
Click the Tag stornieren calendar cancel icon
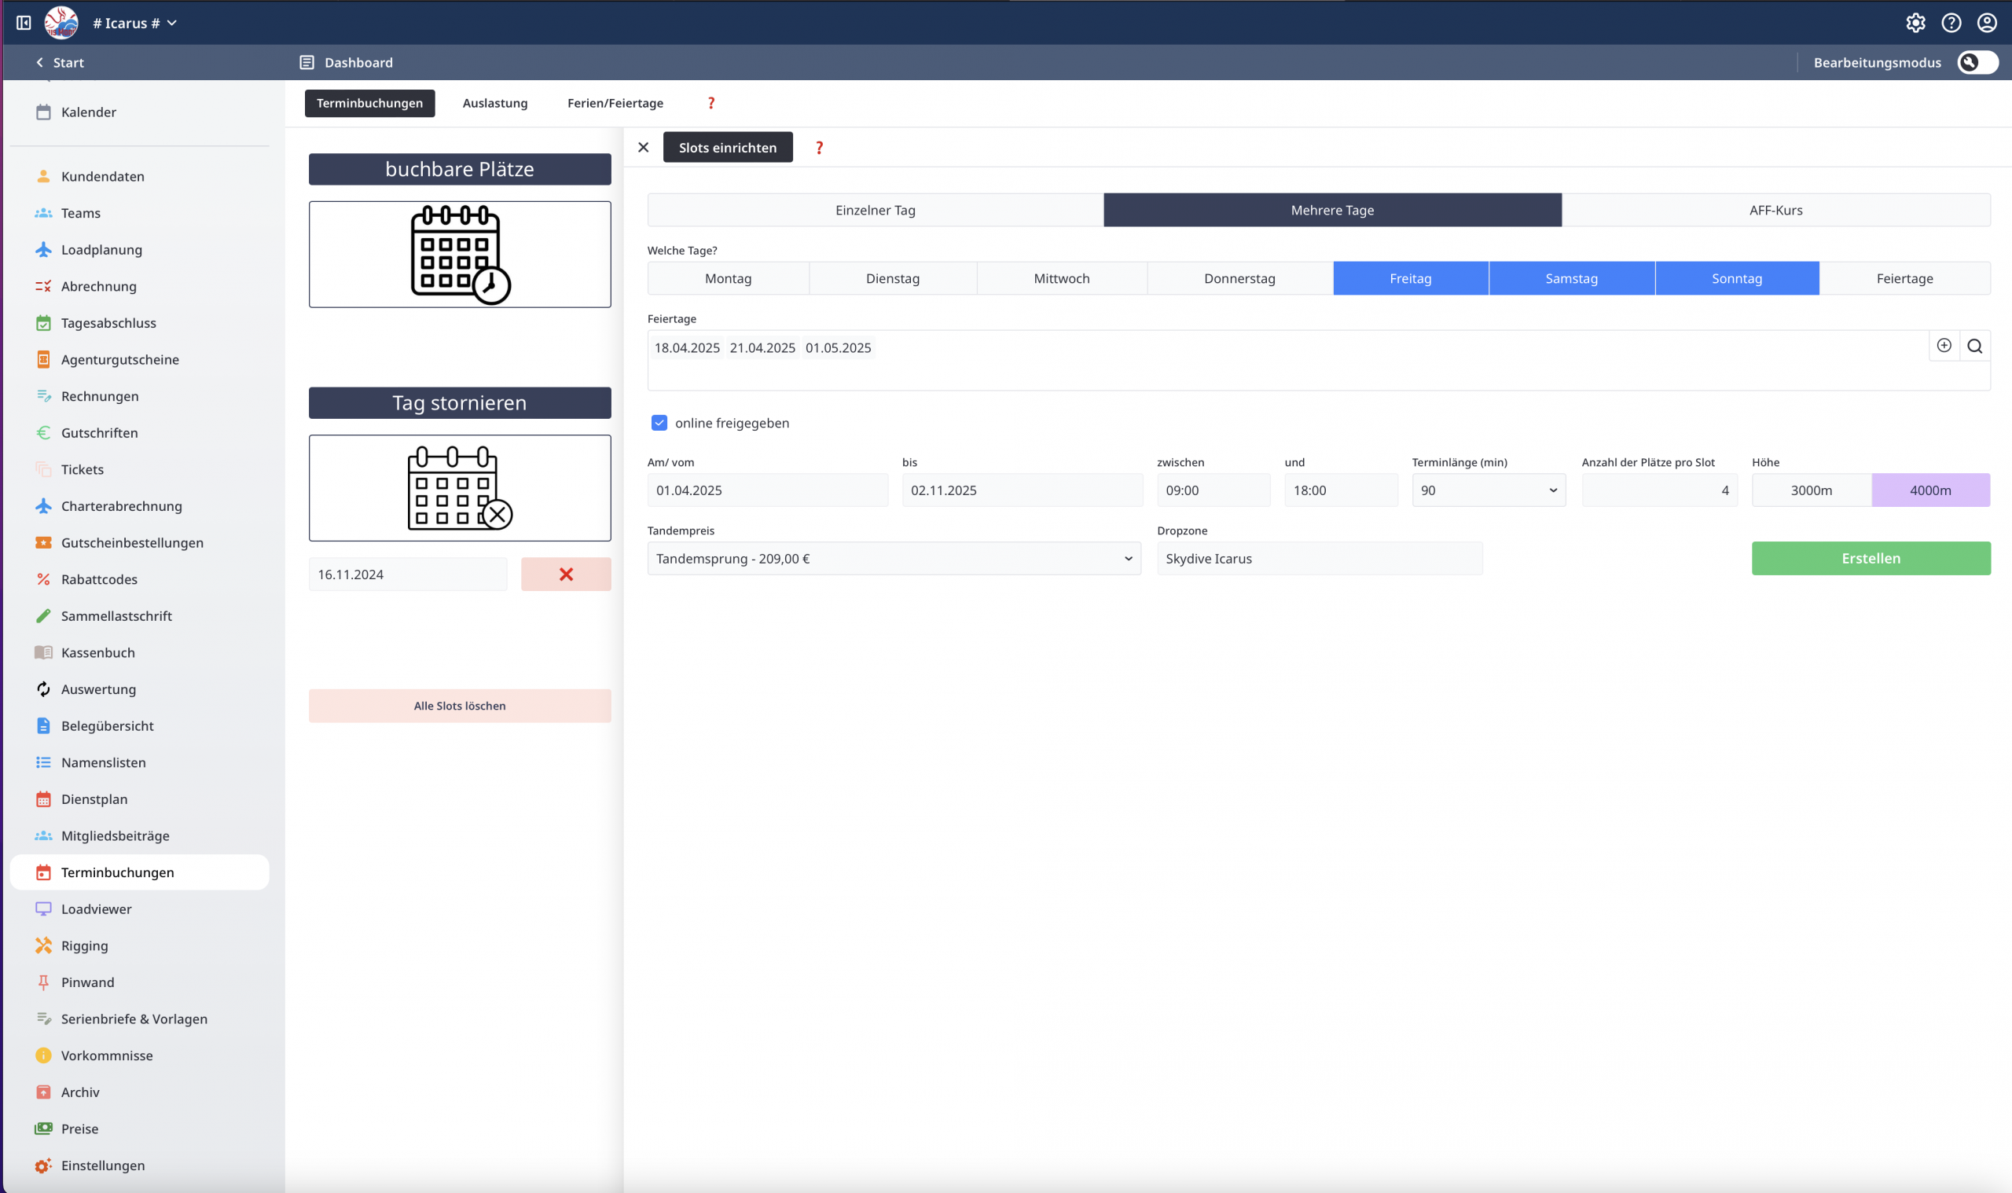pos(460,488)
